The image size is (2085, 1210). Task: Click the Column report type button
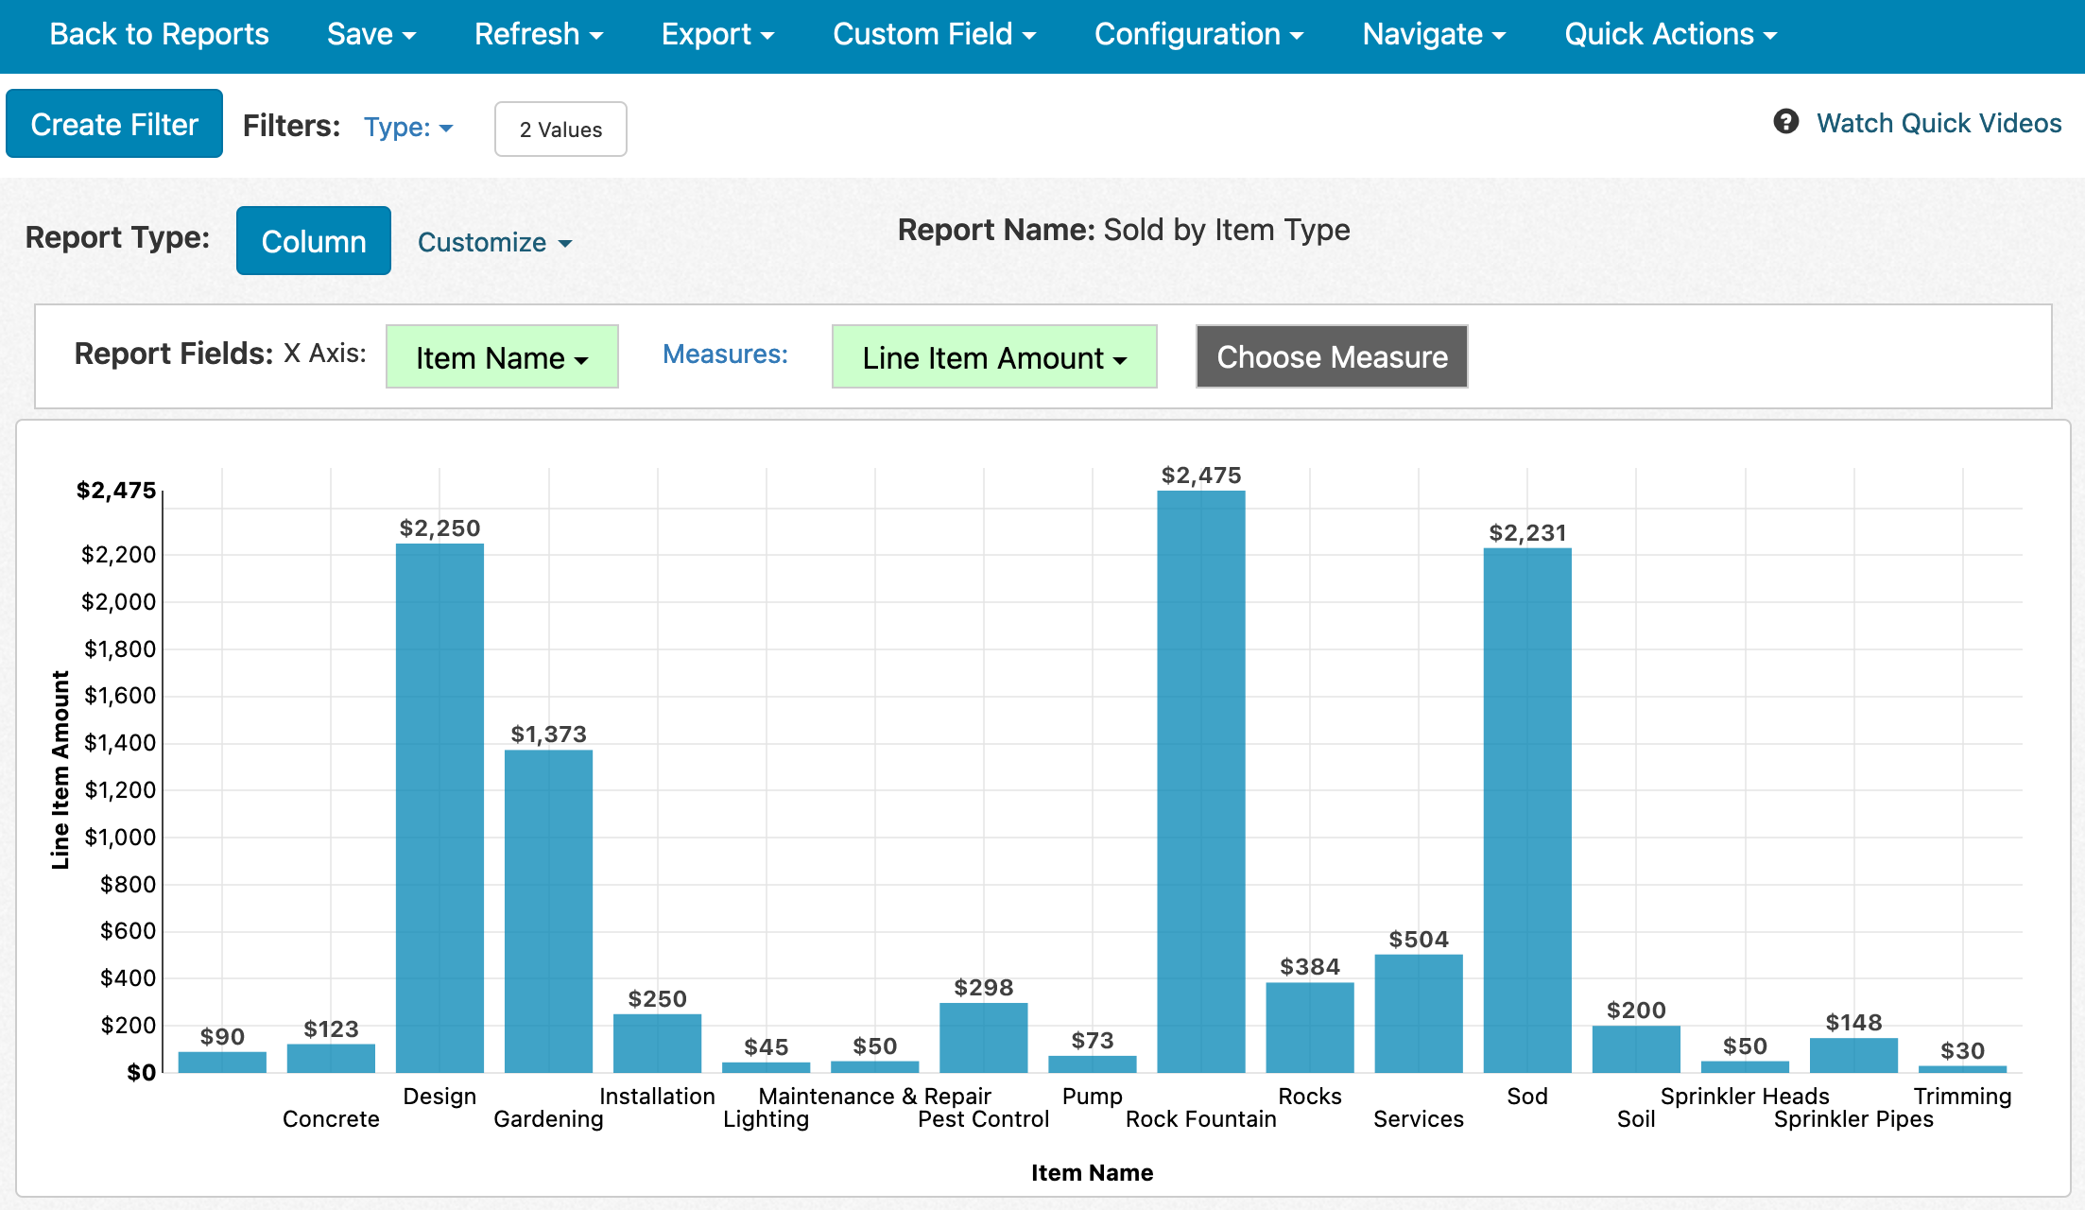[x=314, y=241]
